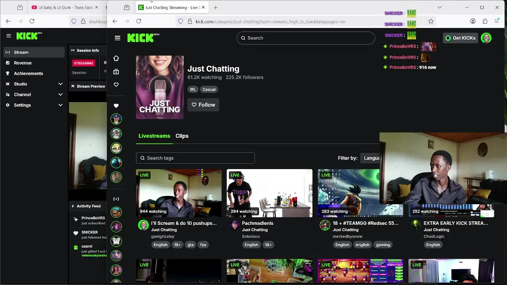Open hamburger menu next to Kick logo
This screenshot has height=285, width=507.
coord(117,38)
